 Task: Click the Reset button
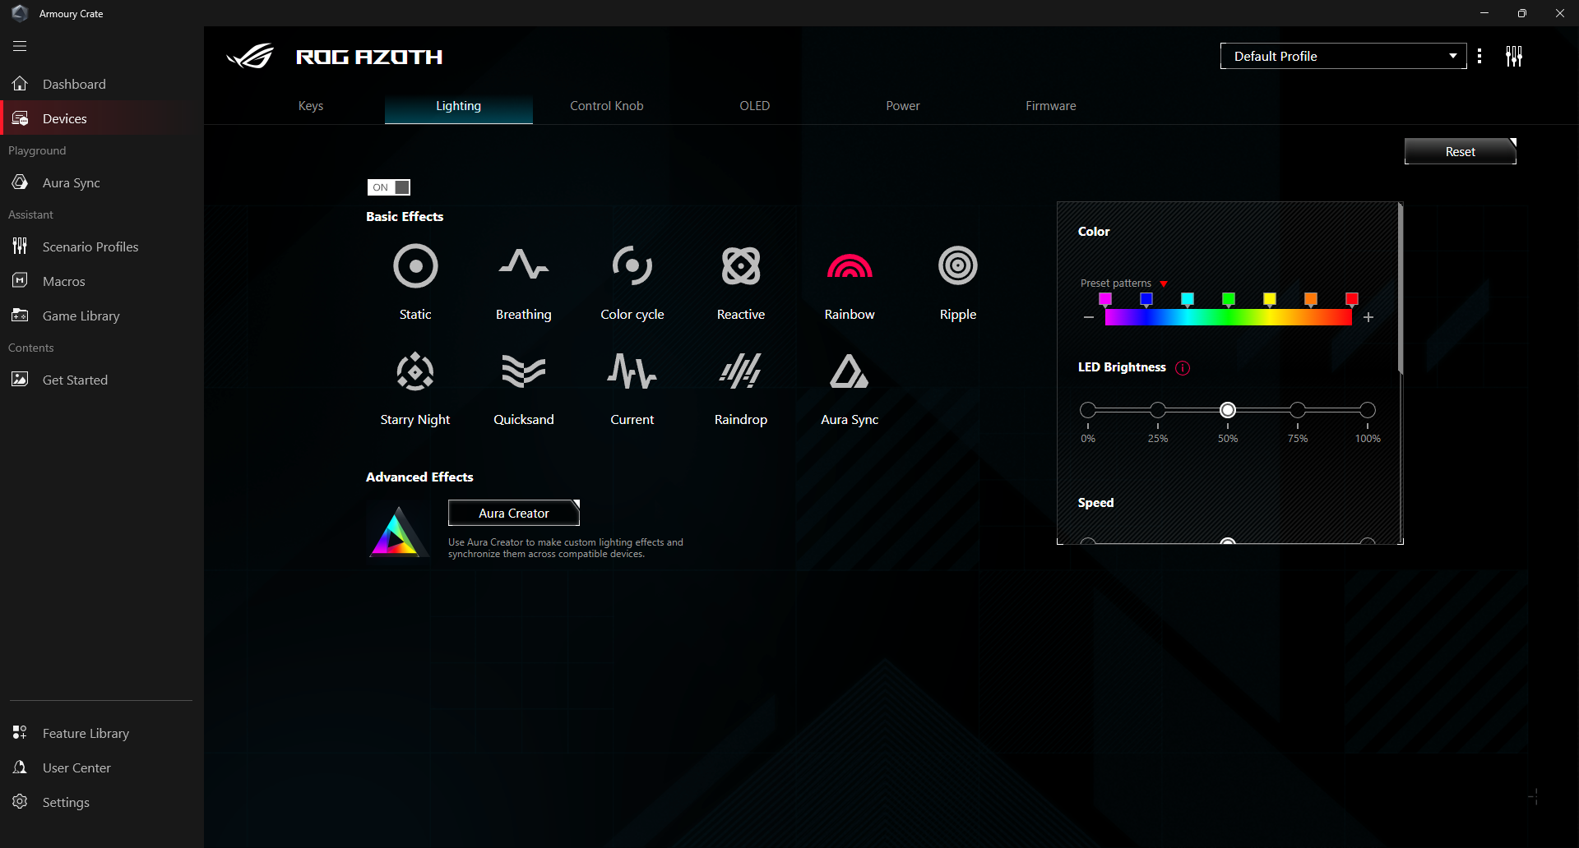pyautogui.click(x=1461, y=151)
